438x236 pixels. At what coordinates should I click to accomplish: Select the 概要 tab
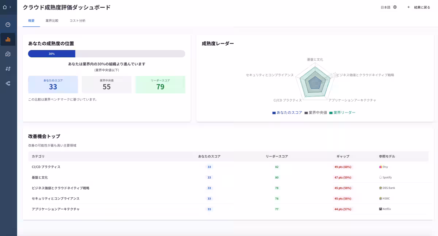[31, 21]
